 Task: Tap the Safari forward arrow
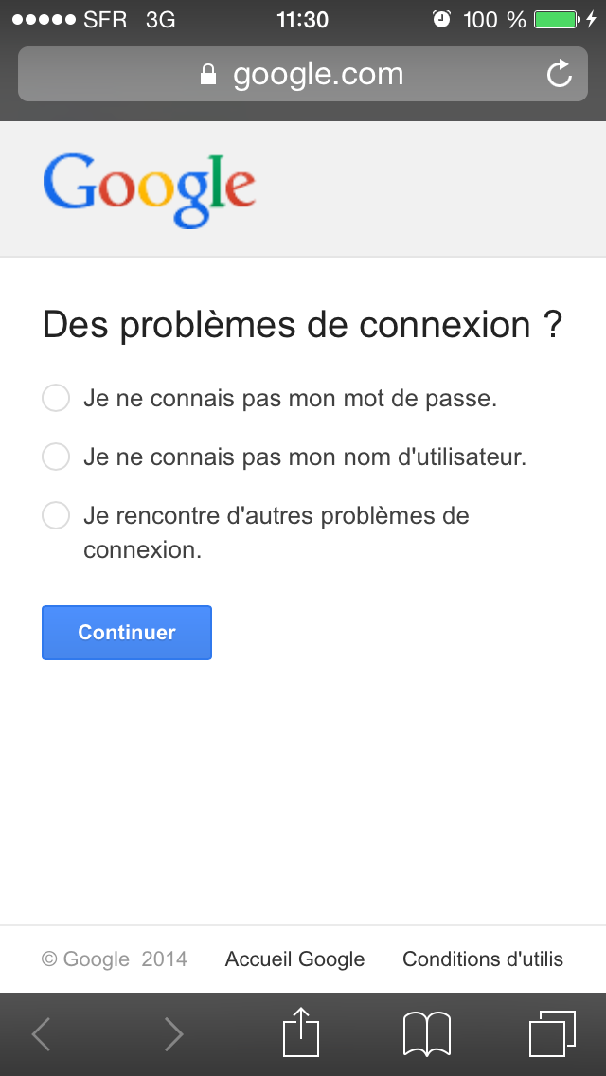pos(173,1034)
